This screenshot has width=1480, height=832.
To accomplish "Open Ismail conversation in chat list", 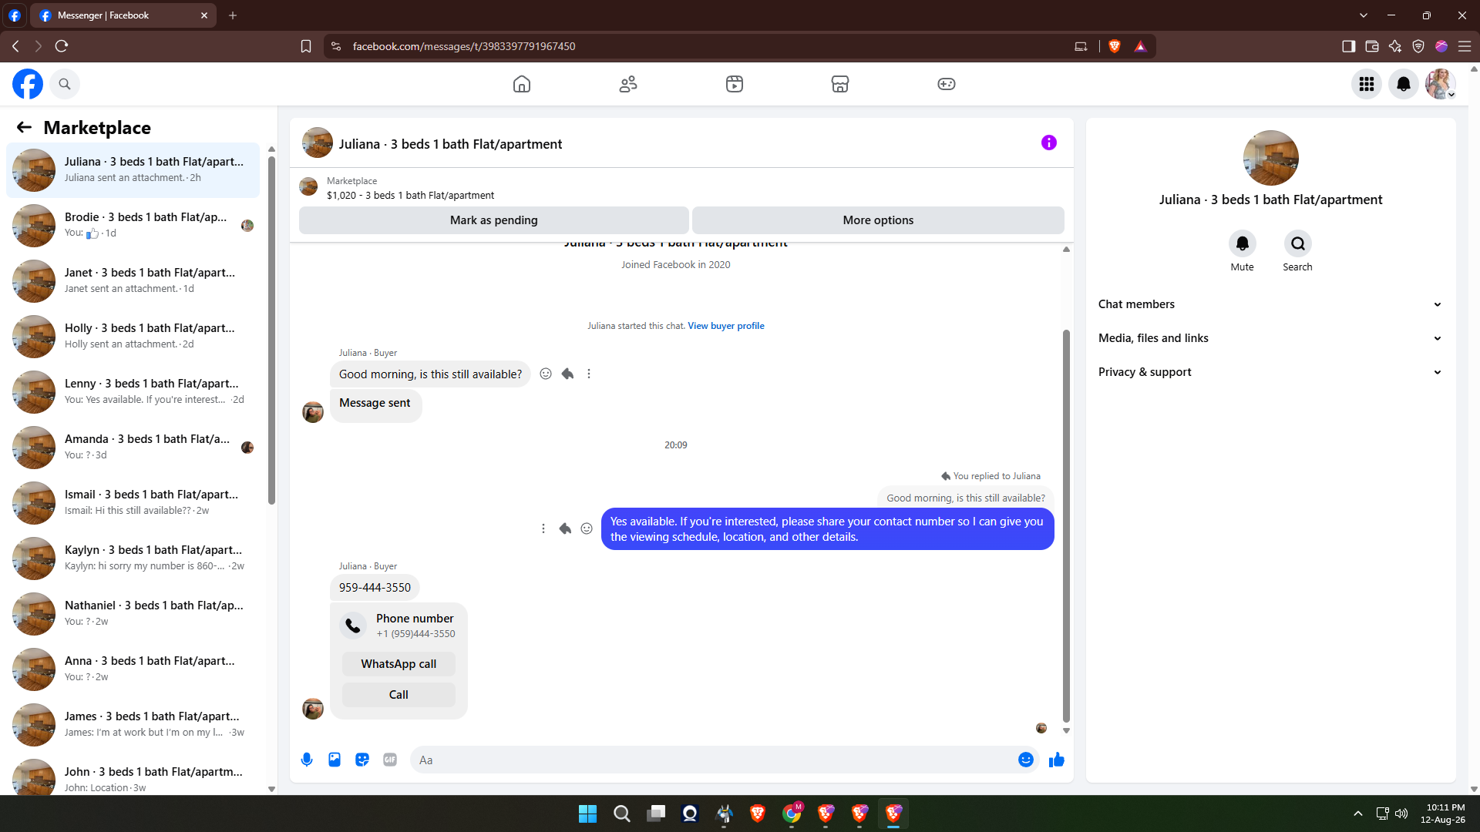I will [133, 503].
